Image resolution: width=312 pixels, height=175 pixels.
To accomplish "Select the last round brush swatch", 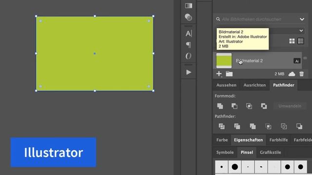I will pos(300,167).
